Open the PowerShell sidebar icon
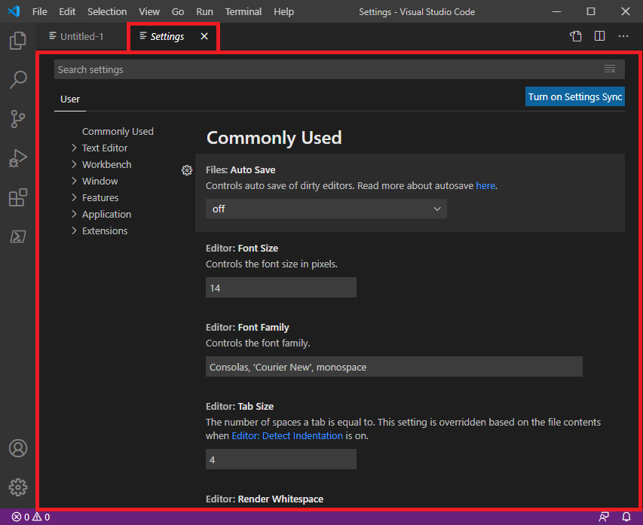This screenshot has height=525, width=643. [17, 237]
